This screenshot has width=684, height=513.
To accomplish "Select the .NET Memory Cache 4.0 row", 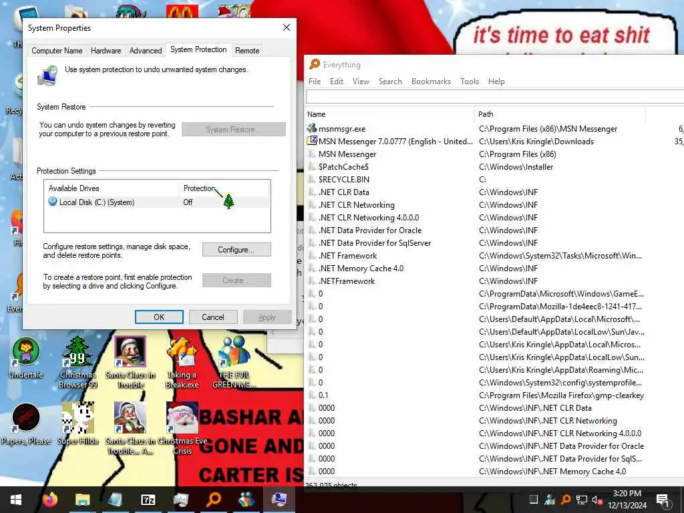I will pos(495,269).
